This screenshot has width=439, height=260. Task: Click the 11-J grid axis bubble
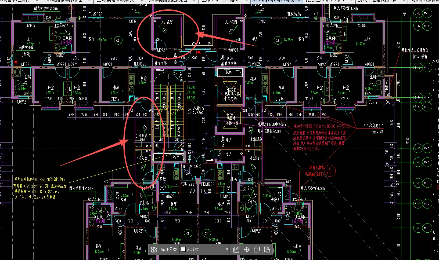tap(427, 67)
